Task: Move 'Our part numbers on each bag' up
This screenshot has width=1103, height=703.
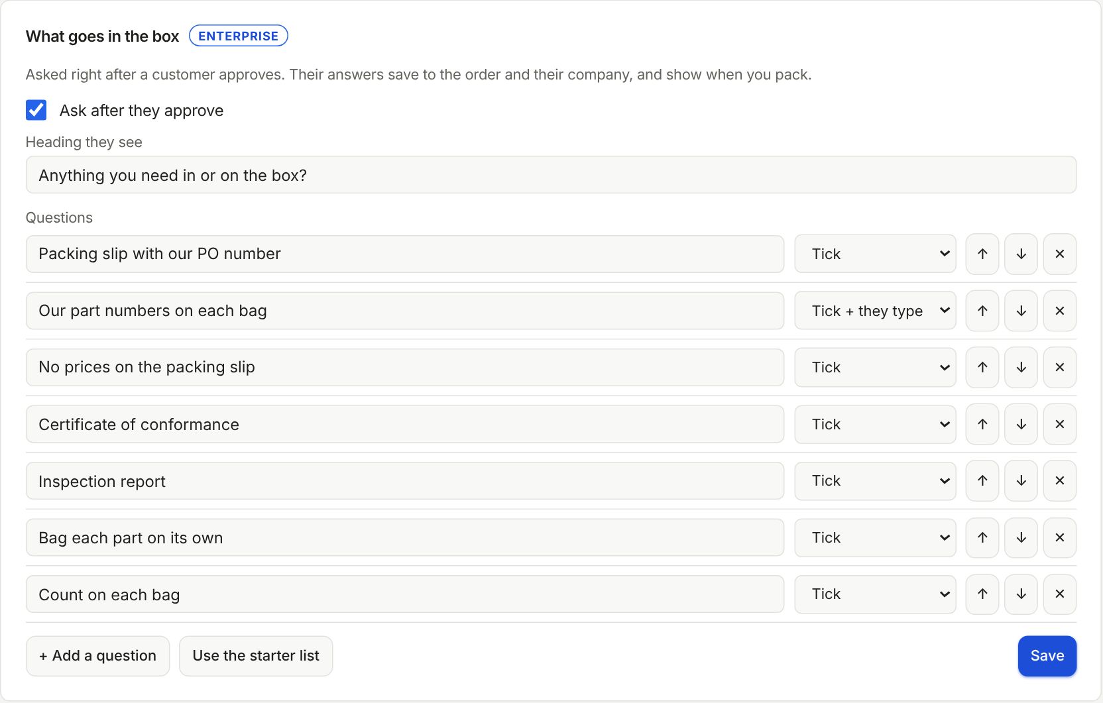Action: click(x=982, y=311)
